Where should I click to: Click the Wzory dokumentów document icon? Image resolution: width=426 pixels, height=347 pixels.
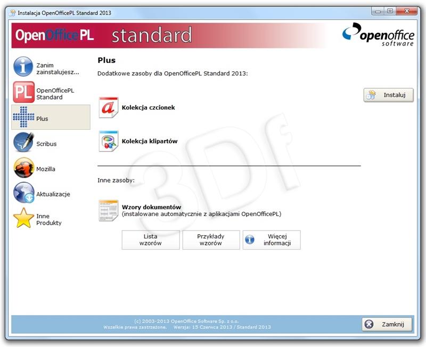(x=109, y=210)
